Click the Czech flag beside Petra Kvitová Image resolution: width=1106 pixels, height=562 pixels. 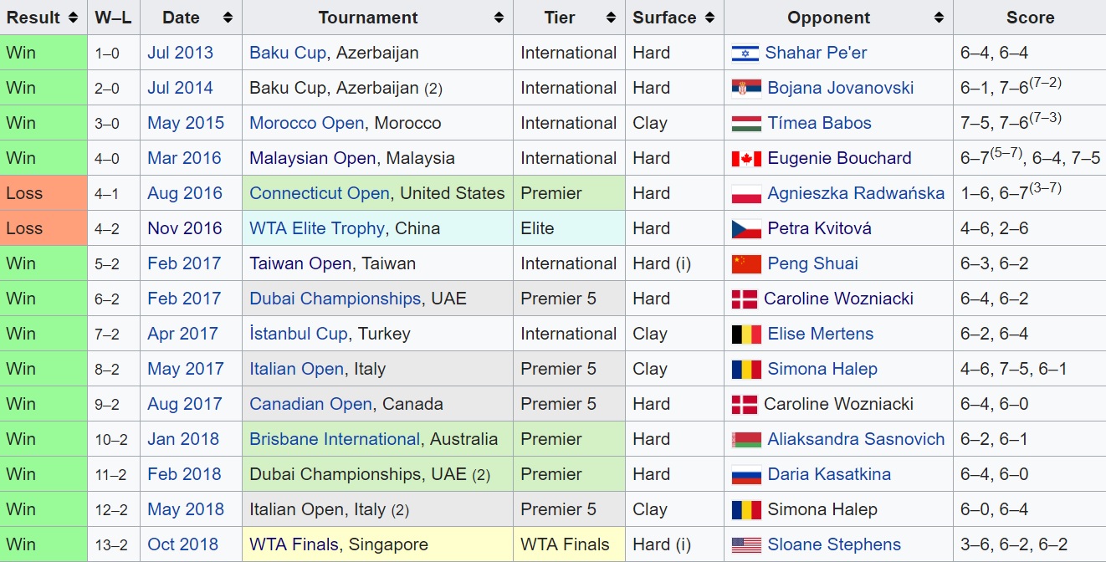pyautogui.click(x=746, y=229)
